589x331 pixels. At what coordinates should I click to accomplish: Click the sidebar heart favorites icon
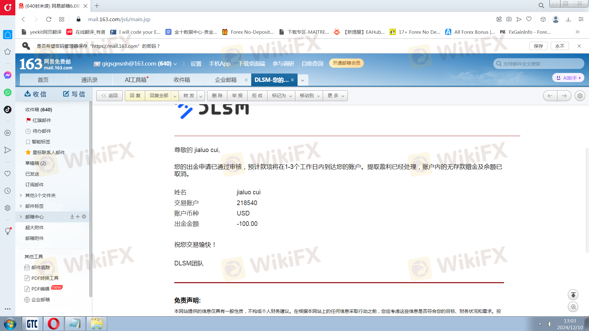click(x=8, y=173)
